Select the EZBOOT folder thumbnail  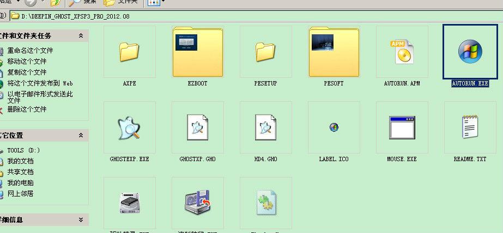pyautogui.click(x=197, y=52)
